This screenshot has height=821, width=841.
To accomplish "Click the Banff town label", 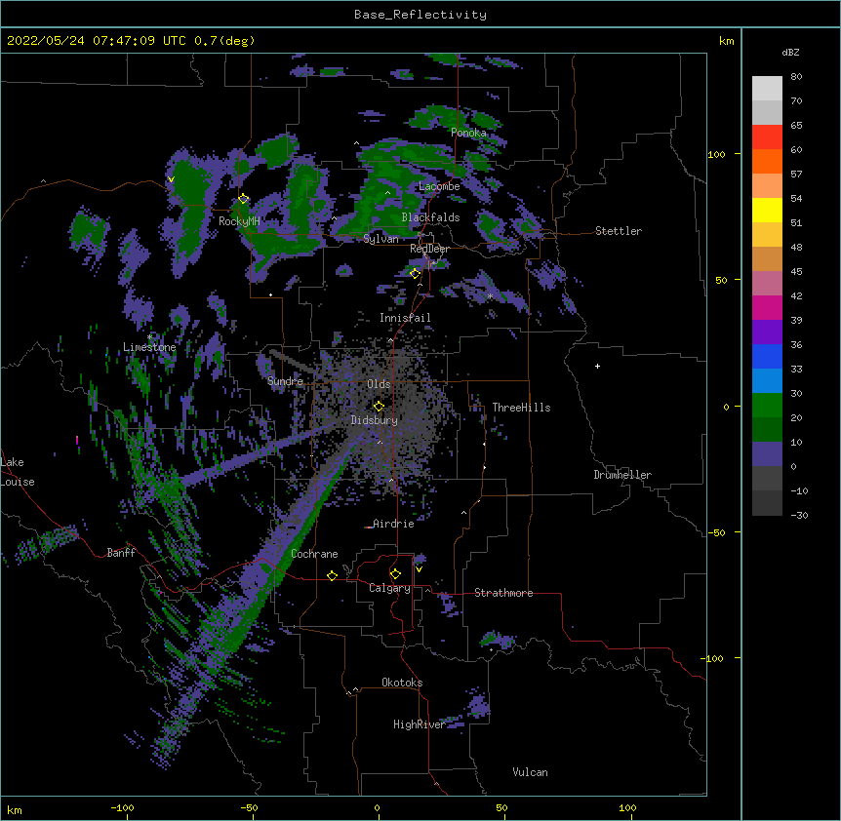I will [121, 553].
